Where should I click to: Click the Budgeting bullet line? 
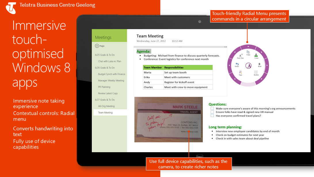182,56
